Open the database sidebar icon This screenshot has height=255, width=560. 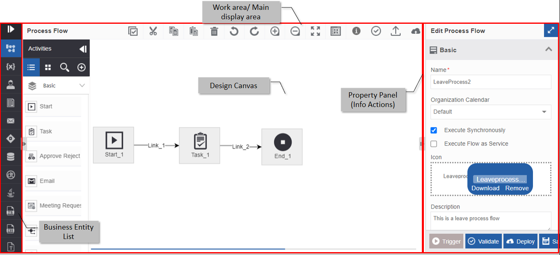[11, 157]
